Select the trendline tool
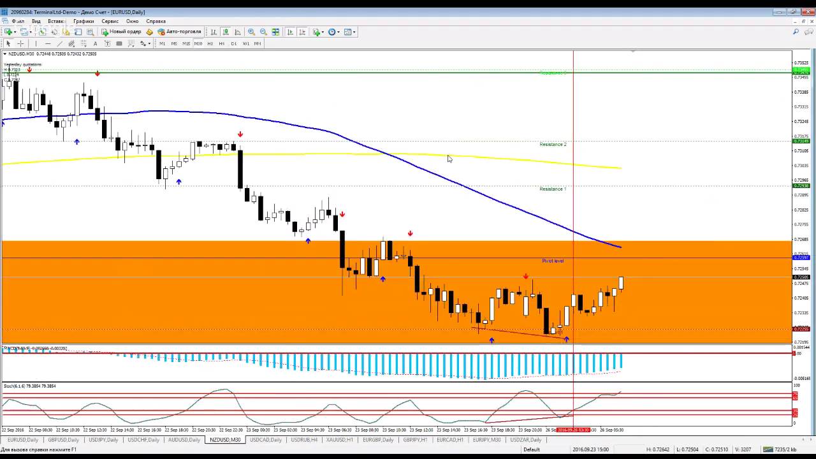Screen dimensions: 816x459 point(60,43)
